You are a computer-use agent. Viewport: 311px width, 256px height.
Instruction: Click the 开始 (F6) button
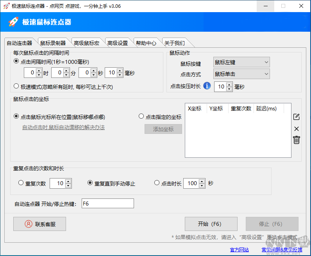coord(211,224)
